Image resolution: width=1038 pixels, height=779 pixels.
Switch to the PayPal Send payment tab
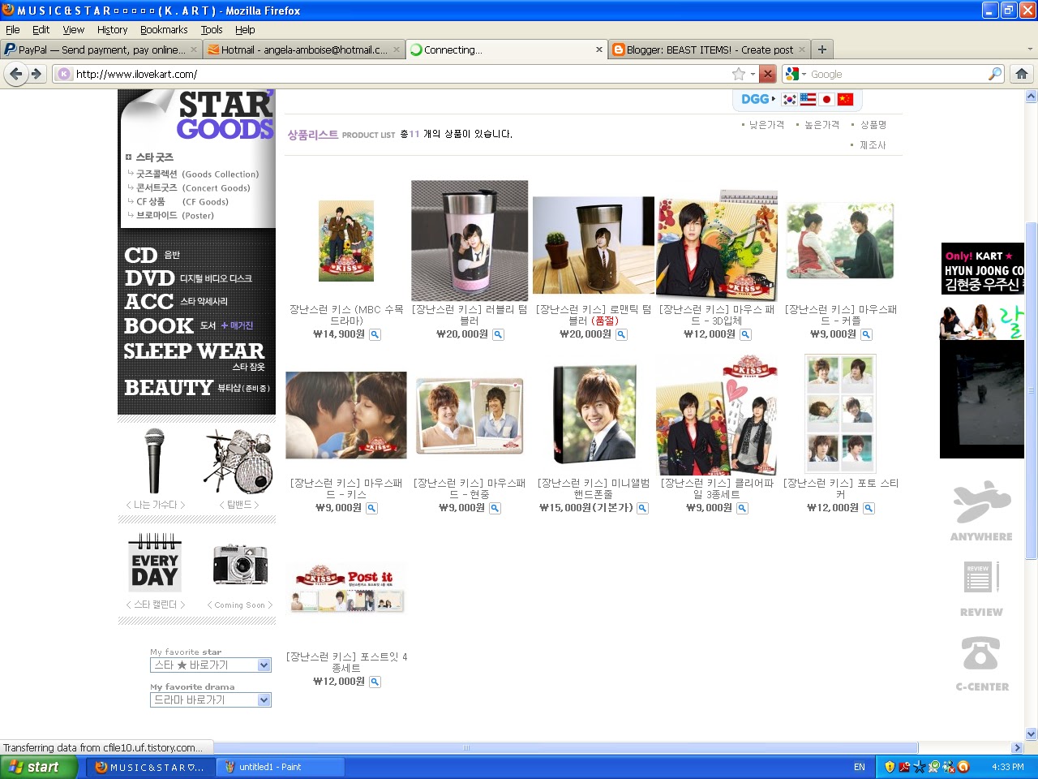click(x=101, y=49)
